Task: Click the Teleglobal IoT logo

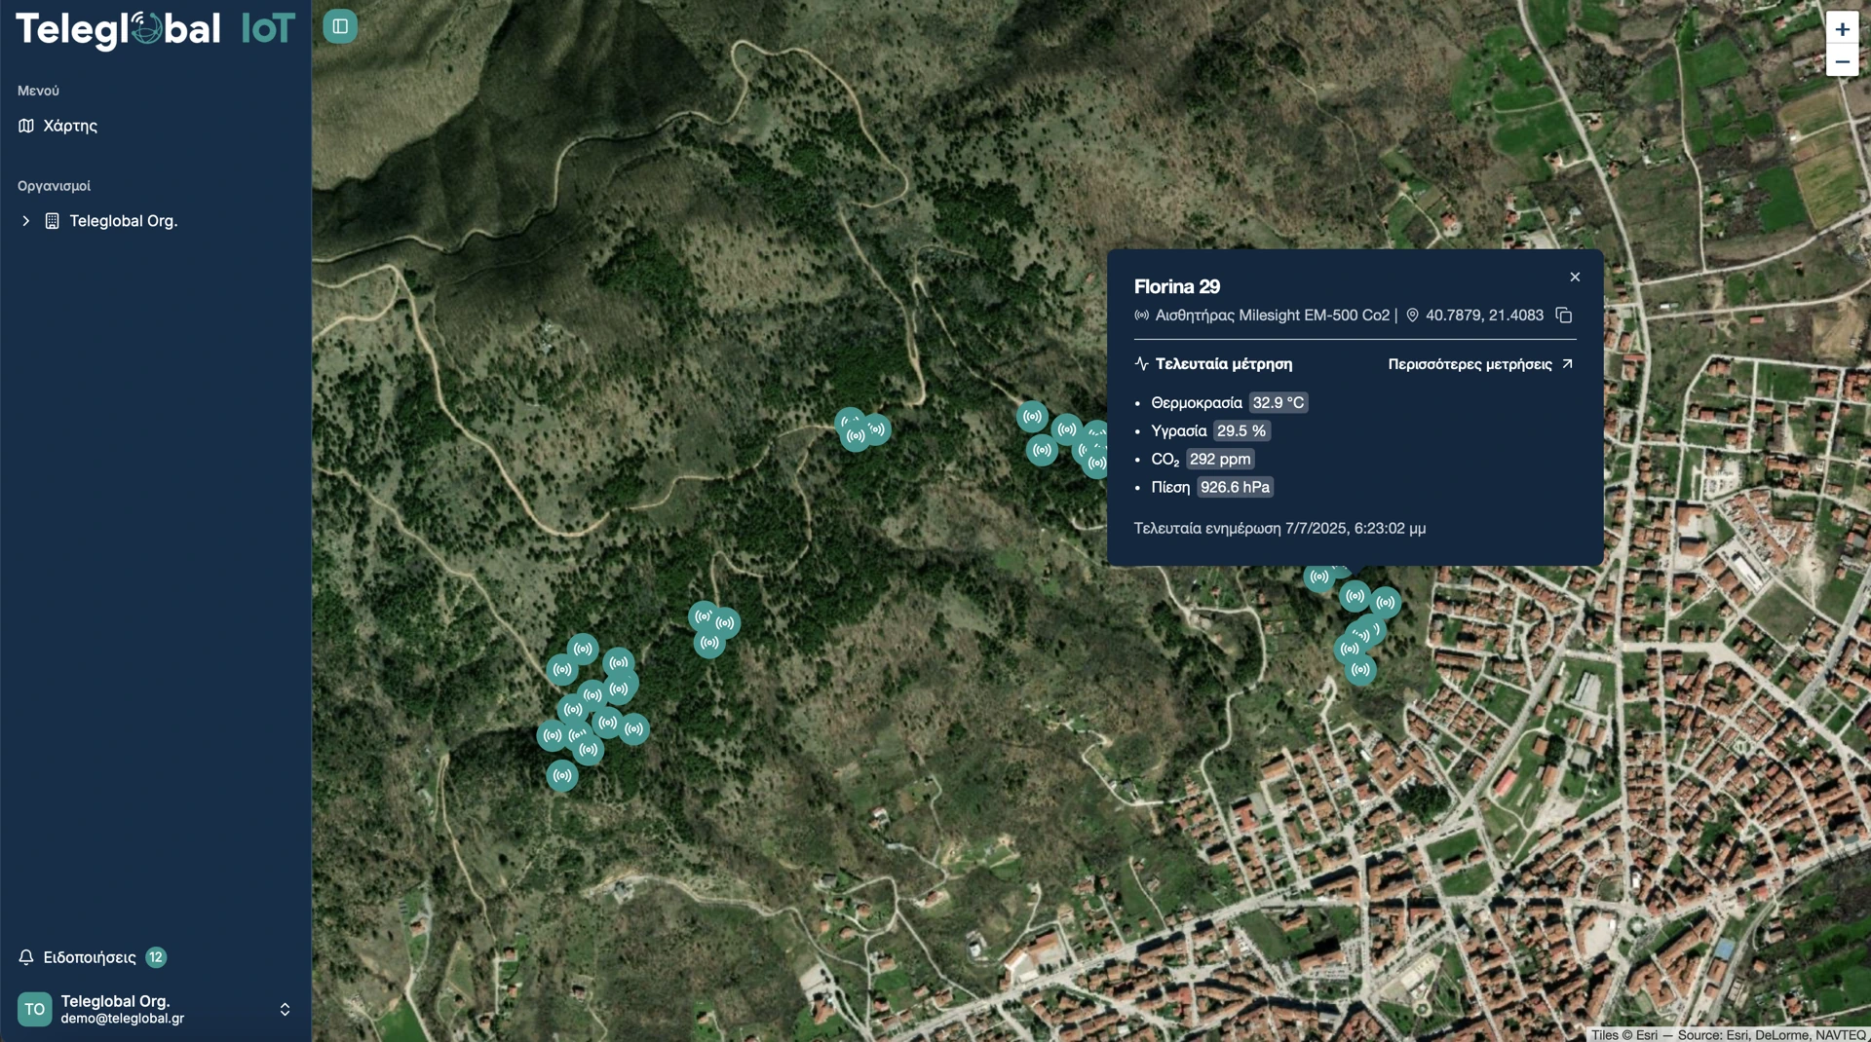Action: (x=155, y=29)
